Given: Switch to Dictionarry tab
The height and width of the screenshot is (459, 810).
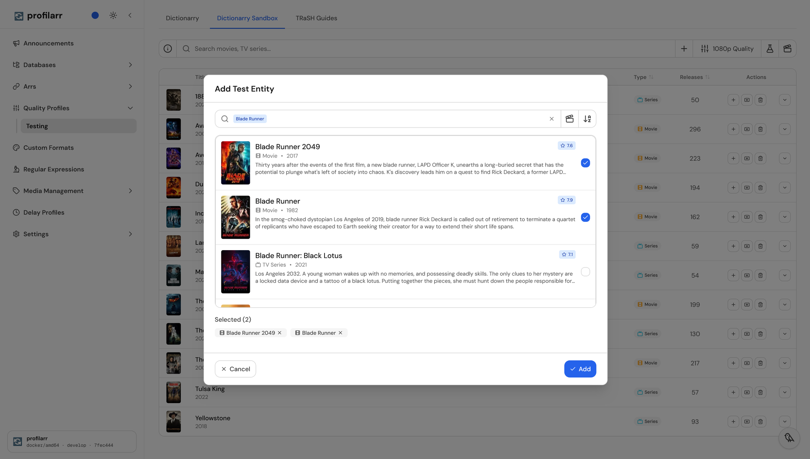Looking at the screenshot, I should (182, 18).
